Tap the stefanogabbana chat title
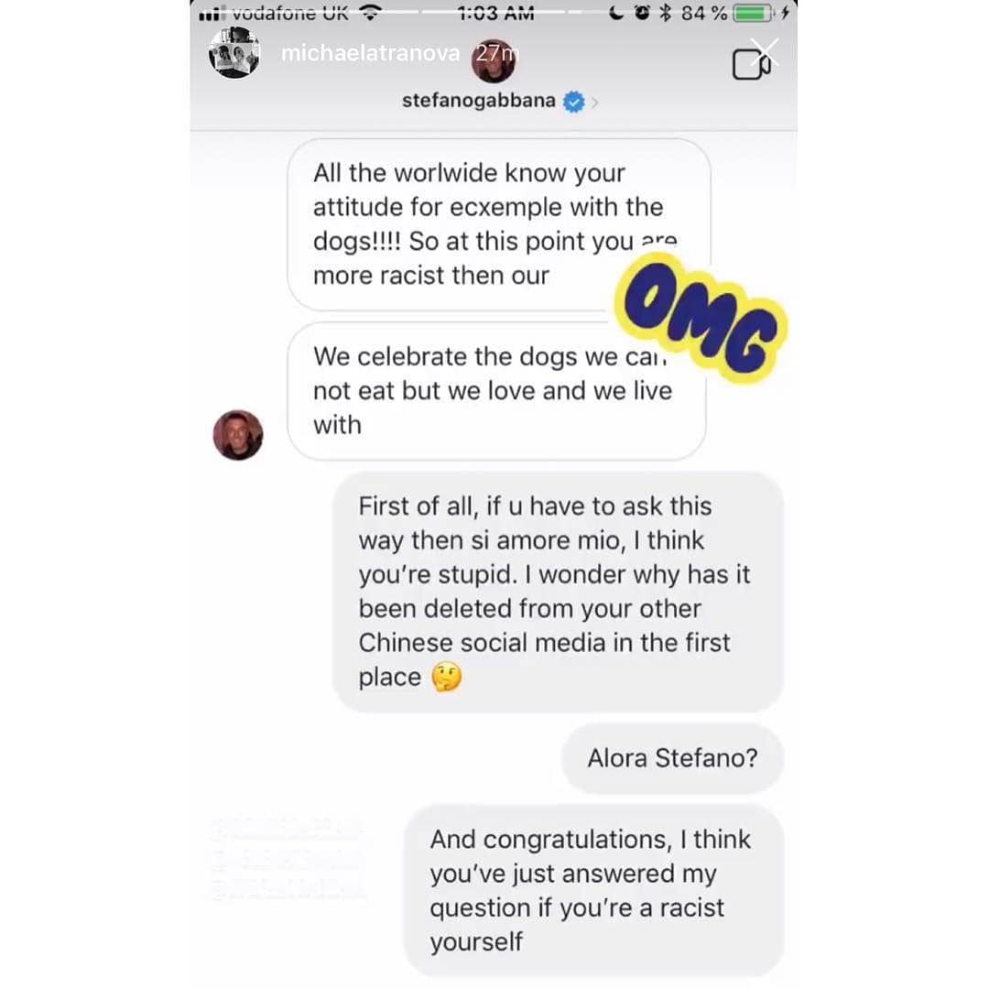Image resolution: width=989 pixels, height=989 pixels. 479,101
